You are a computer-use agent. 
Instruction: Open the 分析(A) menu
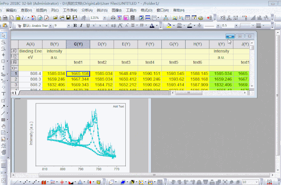87,10
